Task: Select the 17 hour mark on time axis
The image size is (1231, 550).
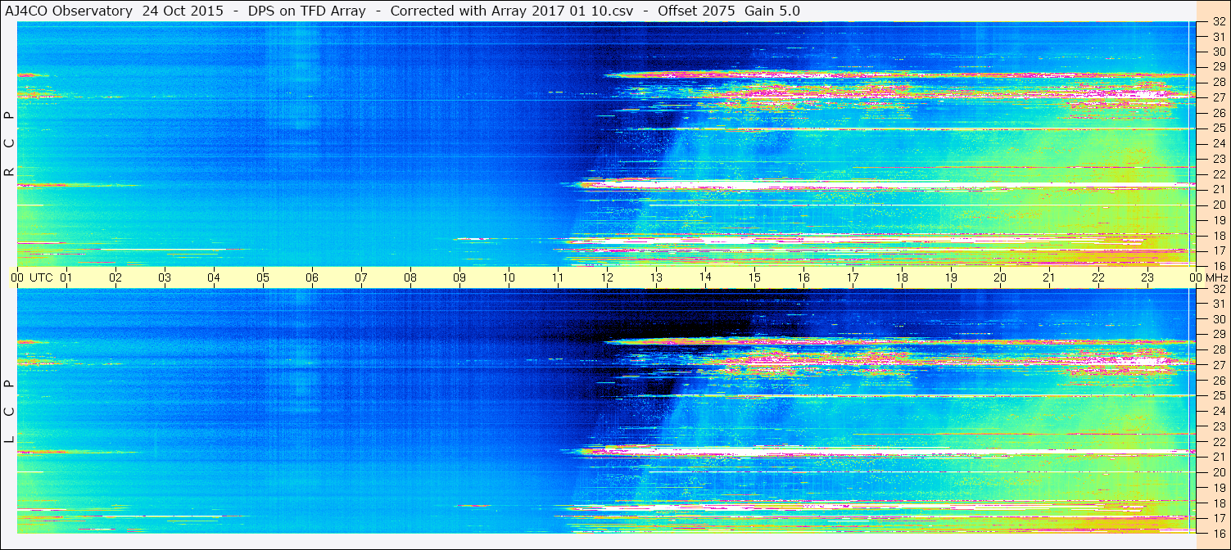Action: (853, 277)
